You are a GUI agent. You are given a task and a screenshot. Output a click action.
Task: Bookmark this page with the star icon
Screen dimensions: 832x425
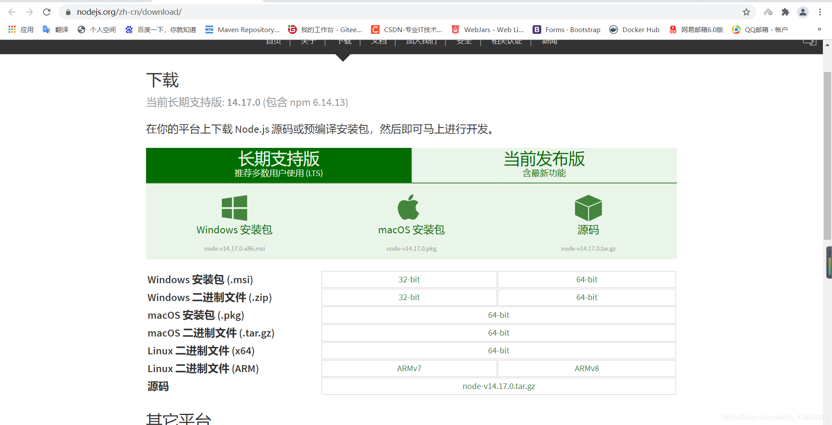click(746, 12)
